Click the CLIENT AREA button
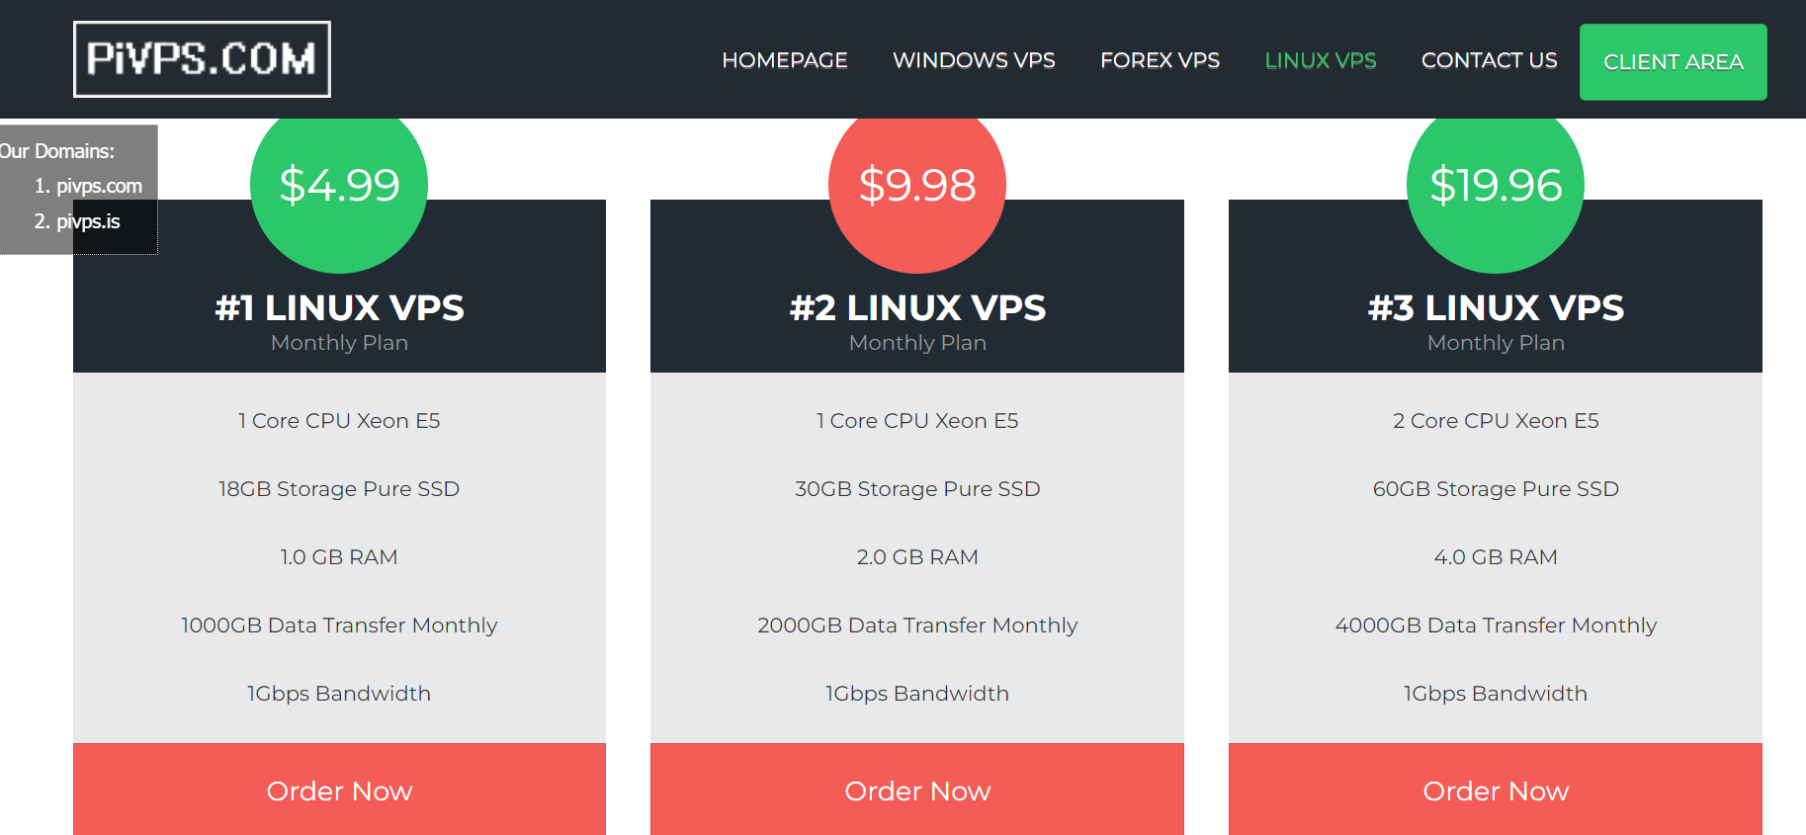1806x835 pixels. (1673, 61)
